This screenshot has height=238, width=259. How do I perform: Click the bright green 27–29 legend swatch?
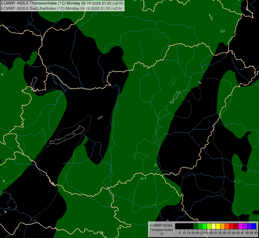[205, 226]
